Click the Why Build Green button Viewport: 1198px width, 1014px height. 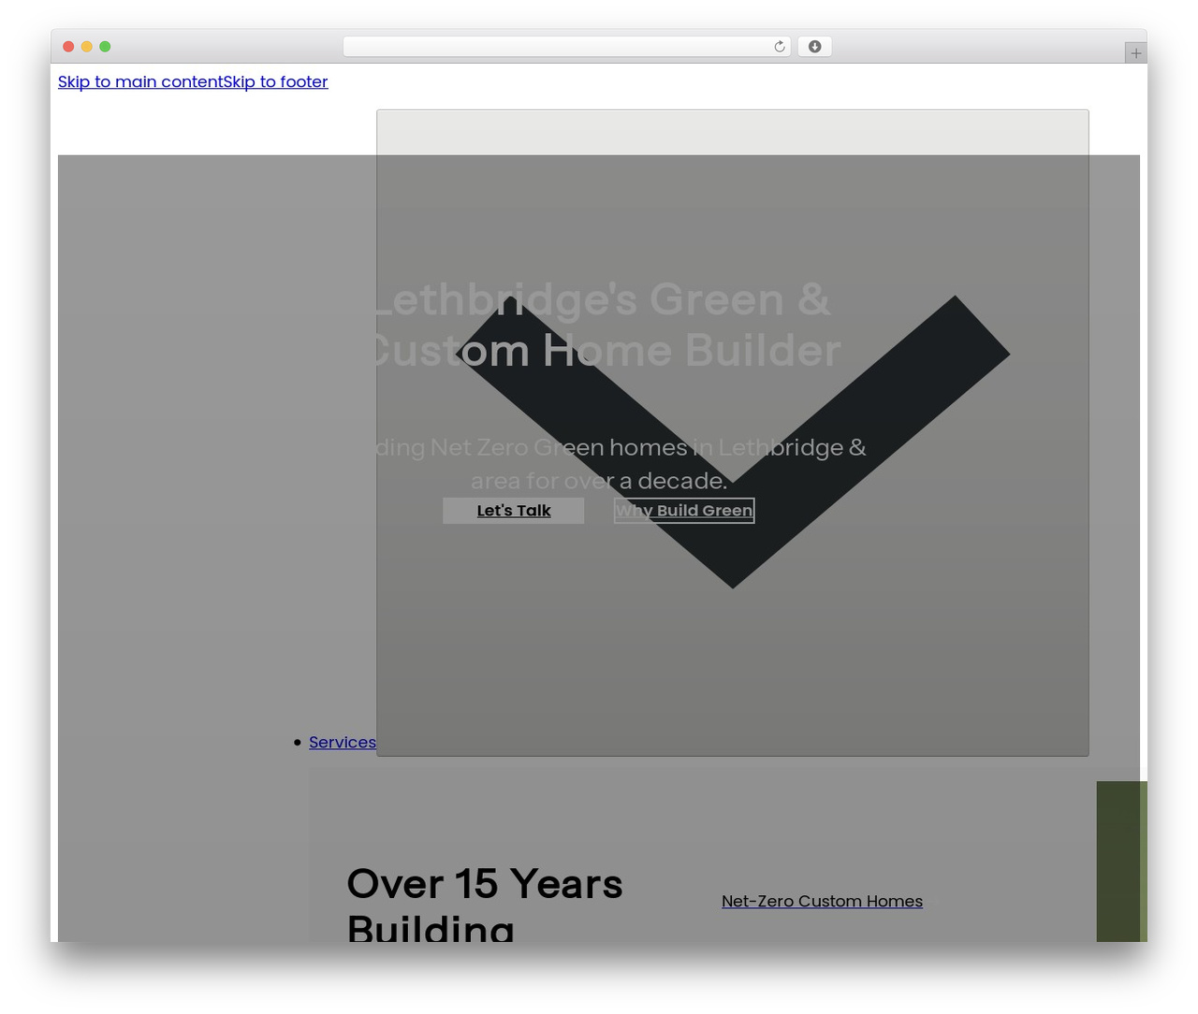click(684, 511)
